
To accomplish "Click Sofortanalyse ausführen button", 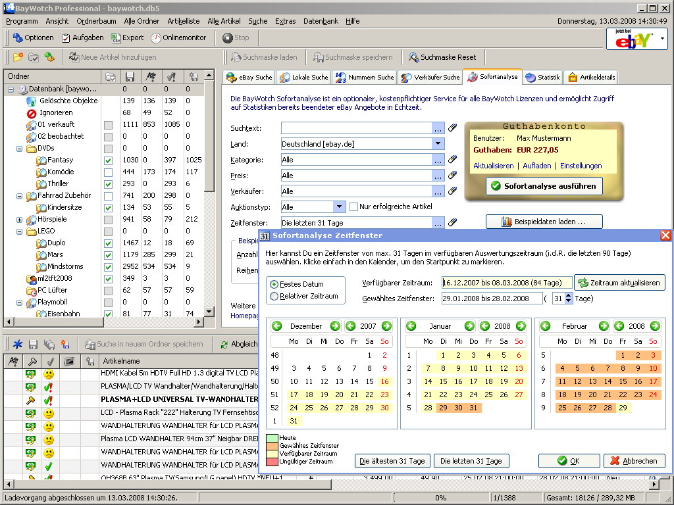I will tap(544, 186).
